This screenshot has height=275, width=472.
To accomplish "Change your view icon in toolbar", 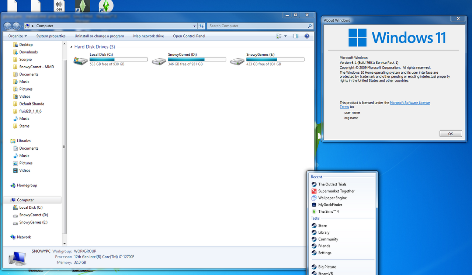I will pos(279,36).
